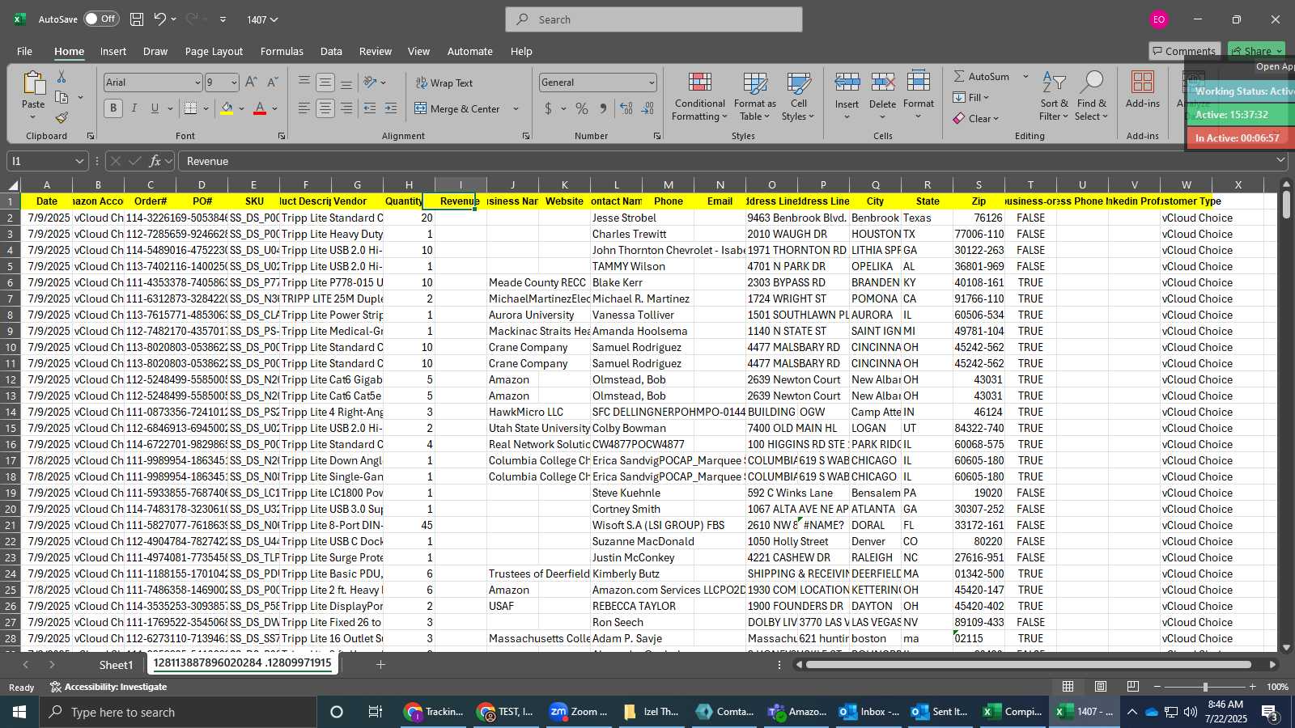Expand the formula bar

(1280, 161)
